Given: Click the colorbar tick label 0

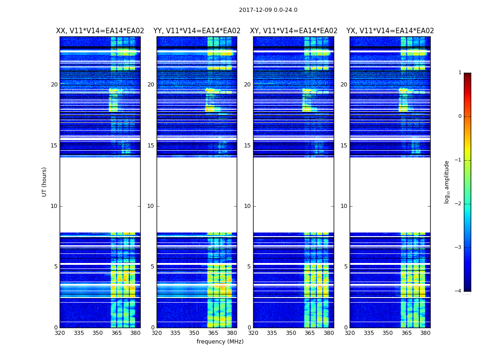Looking at the screenshot, I should [459, 116].
